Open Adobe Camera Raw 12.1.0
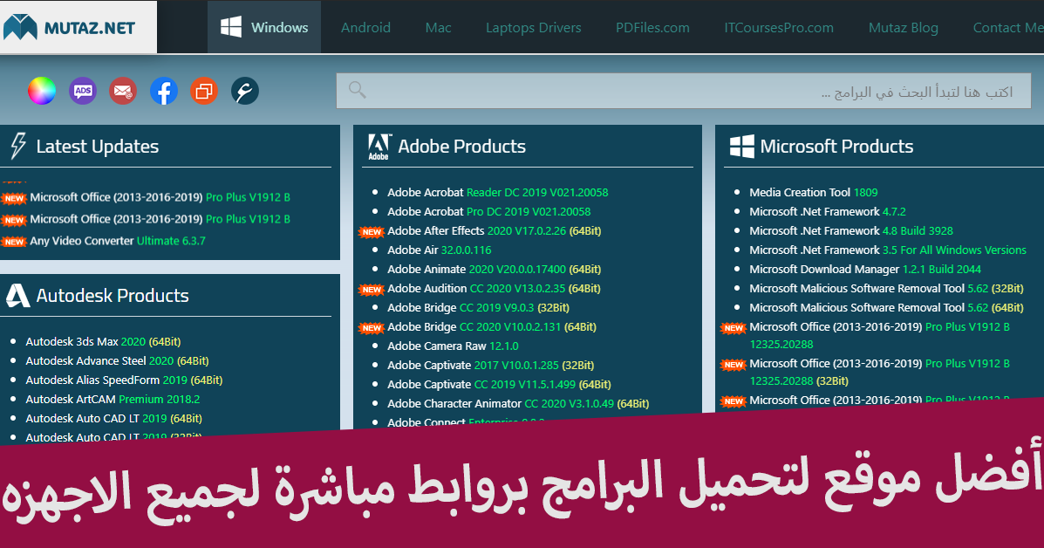Screen dimensions: 1044x548 point(453,346)
